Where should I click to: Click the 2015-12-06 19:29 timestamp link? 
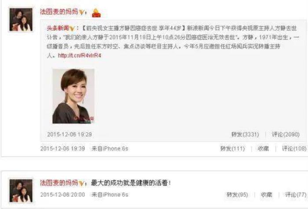pos(70,134)
